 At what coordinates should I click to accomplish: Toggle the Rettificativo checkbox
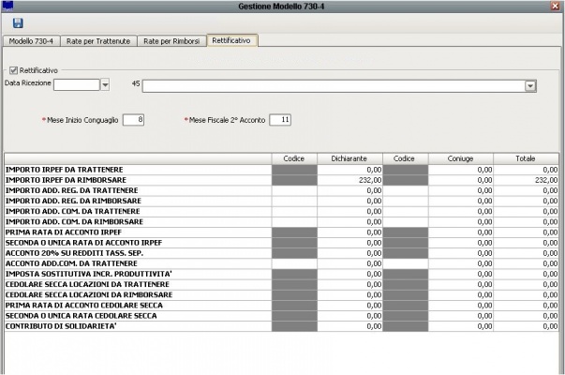coord(14,70)
